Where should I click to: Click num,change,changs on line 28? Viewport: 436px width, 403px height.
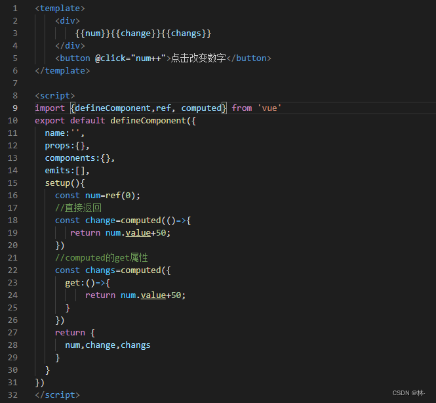click(108, 345)
